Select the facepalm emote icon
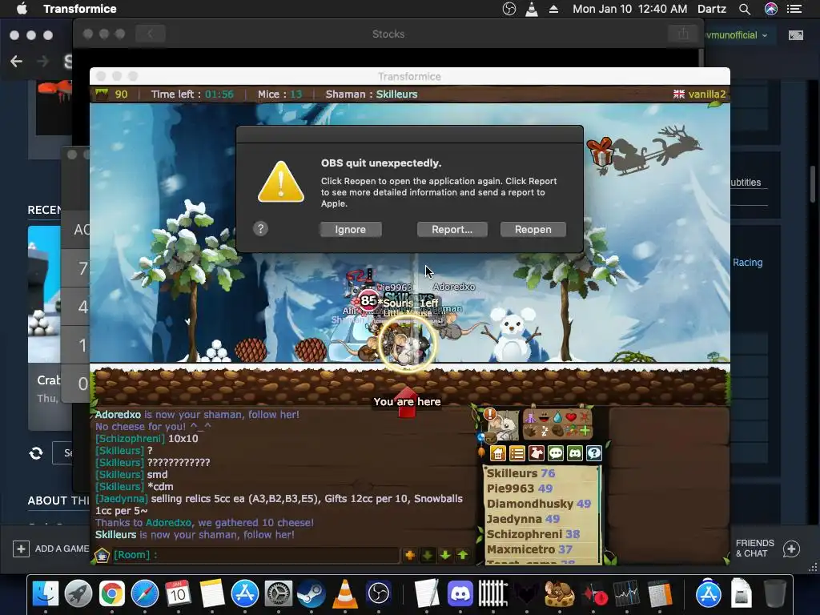 (558, 432)
